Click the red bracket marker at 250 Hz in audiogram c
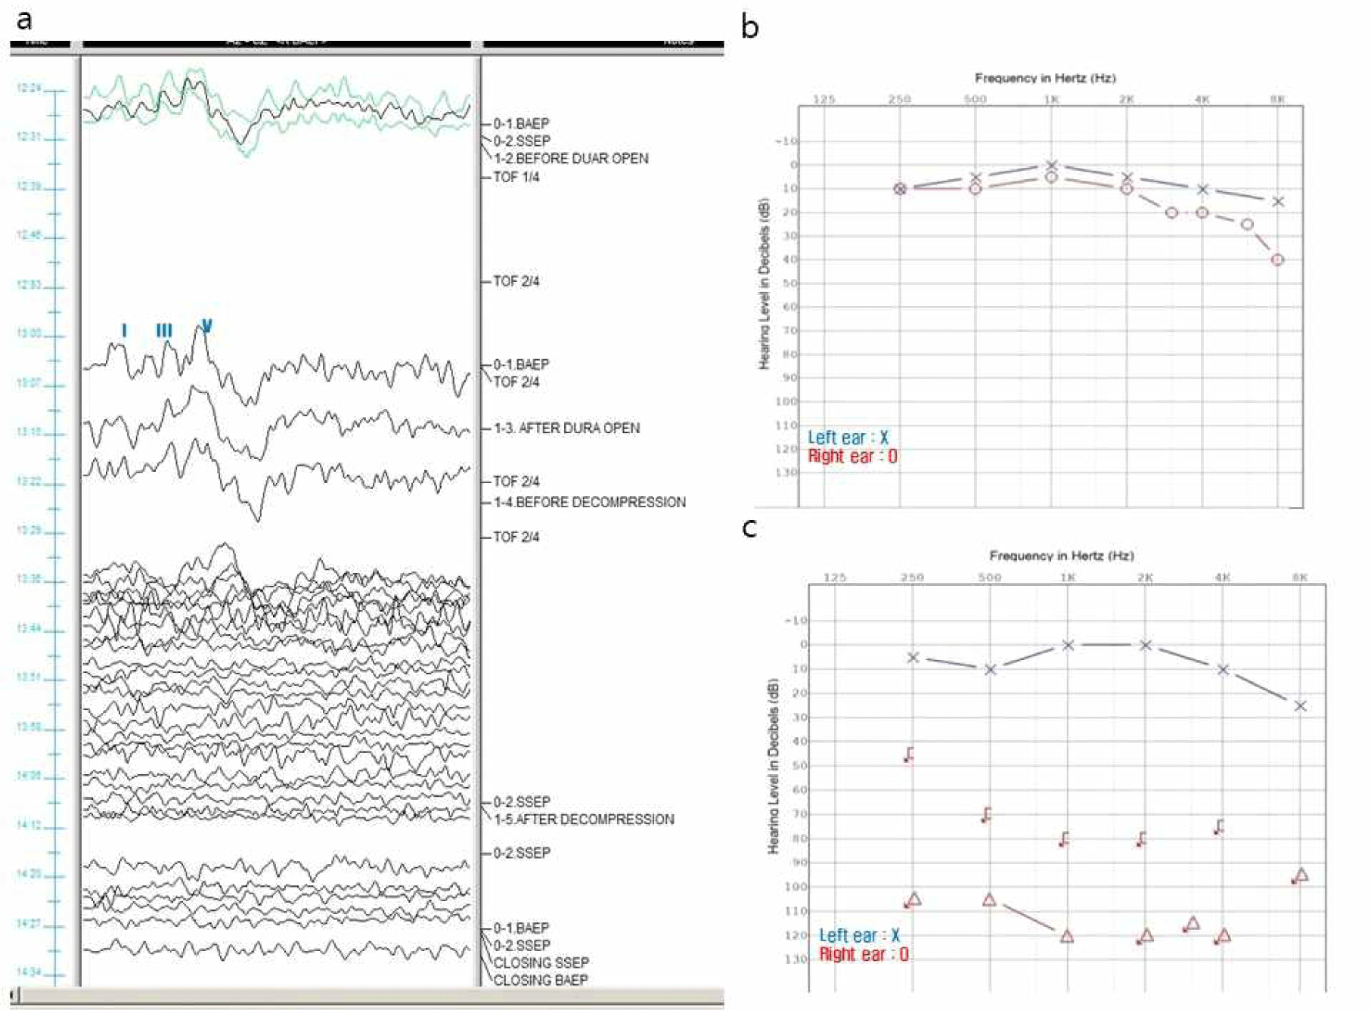The width and height of the screenshot is (1371, 1010). pos(909,754)
